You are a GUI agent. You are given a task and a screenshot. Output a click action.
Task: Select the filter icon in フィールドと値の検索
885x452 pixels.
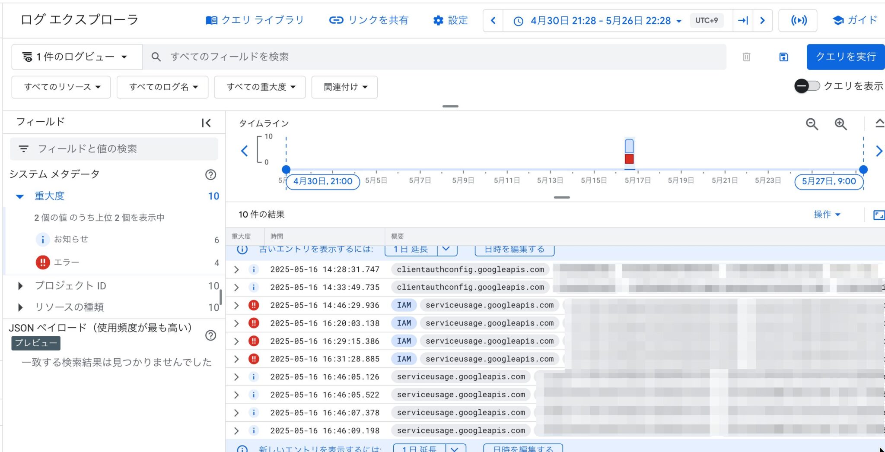23,149
